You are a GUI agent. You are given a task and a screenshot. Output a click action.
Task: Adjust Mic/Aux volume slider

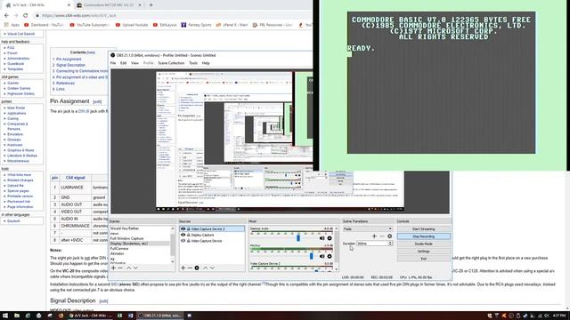[311, 256]
